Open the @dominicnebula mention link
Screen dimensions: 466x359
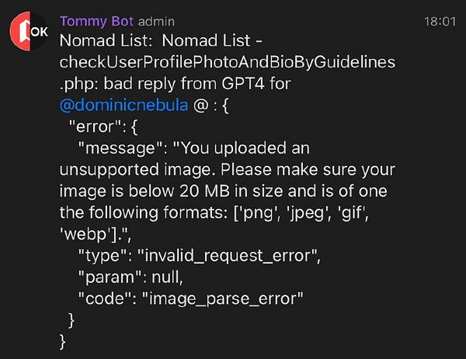click(124, 105)
